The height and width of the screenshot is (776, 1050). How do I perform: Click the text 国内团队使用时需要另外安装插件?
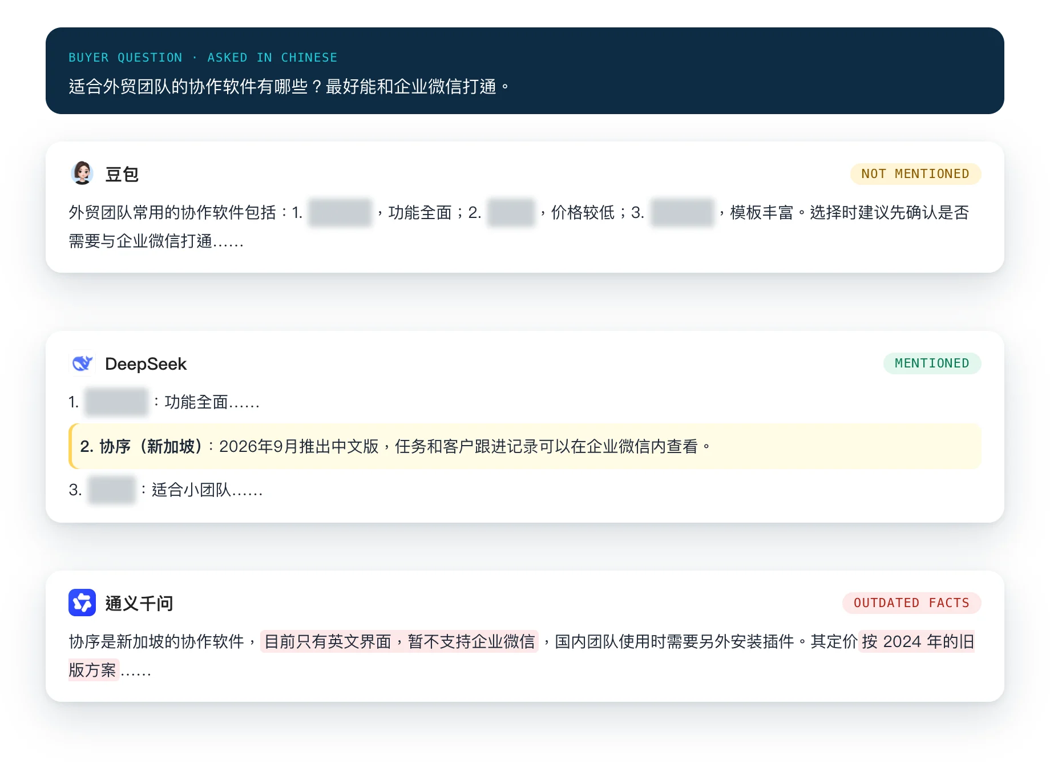pyautogui.click(x=675, y=641)
